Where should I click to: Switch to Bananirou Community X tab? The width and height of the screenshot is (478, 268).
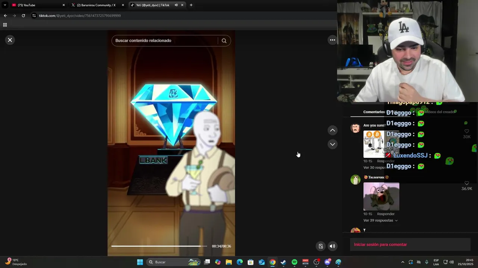point(97,5)
